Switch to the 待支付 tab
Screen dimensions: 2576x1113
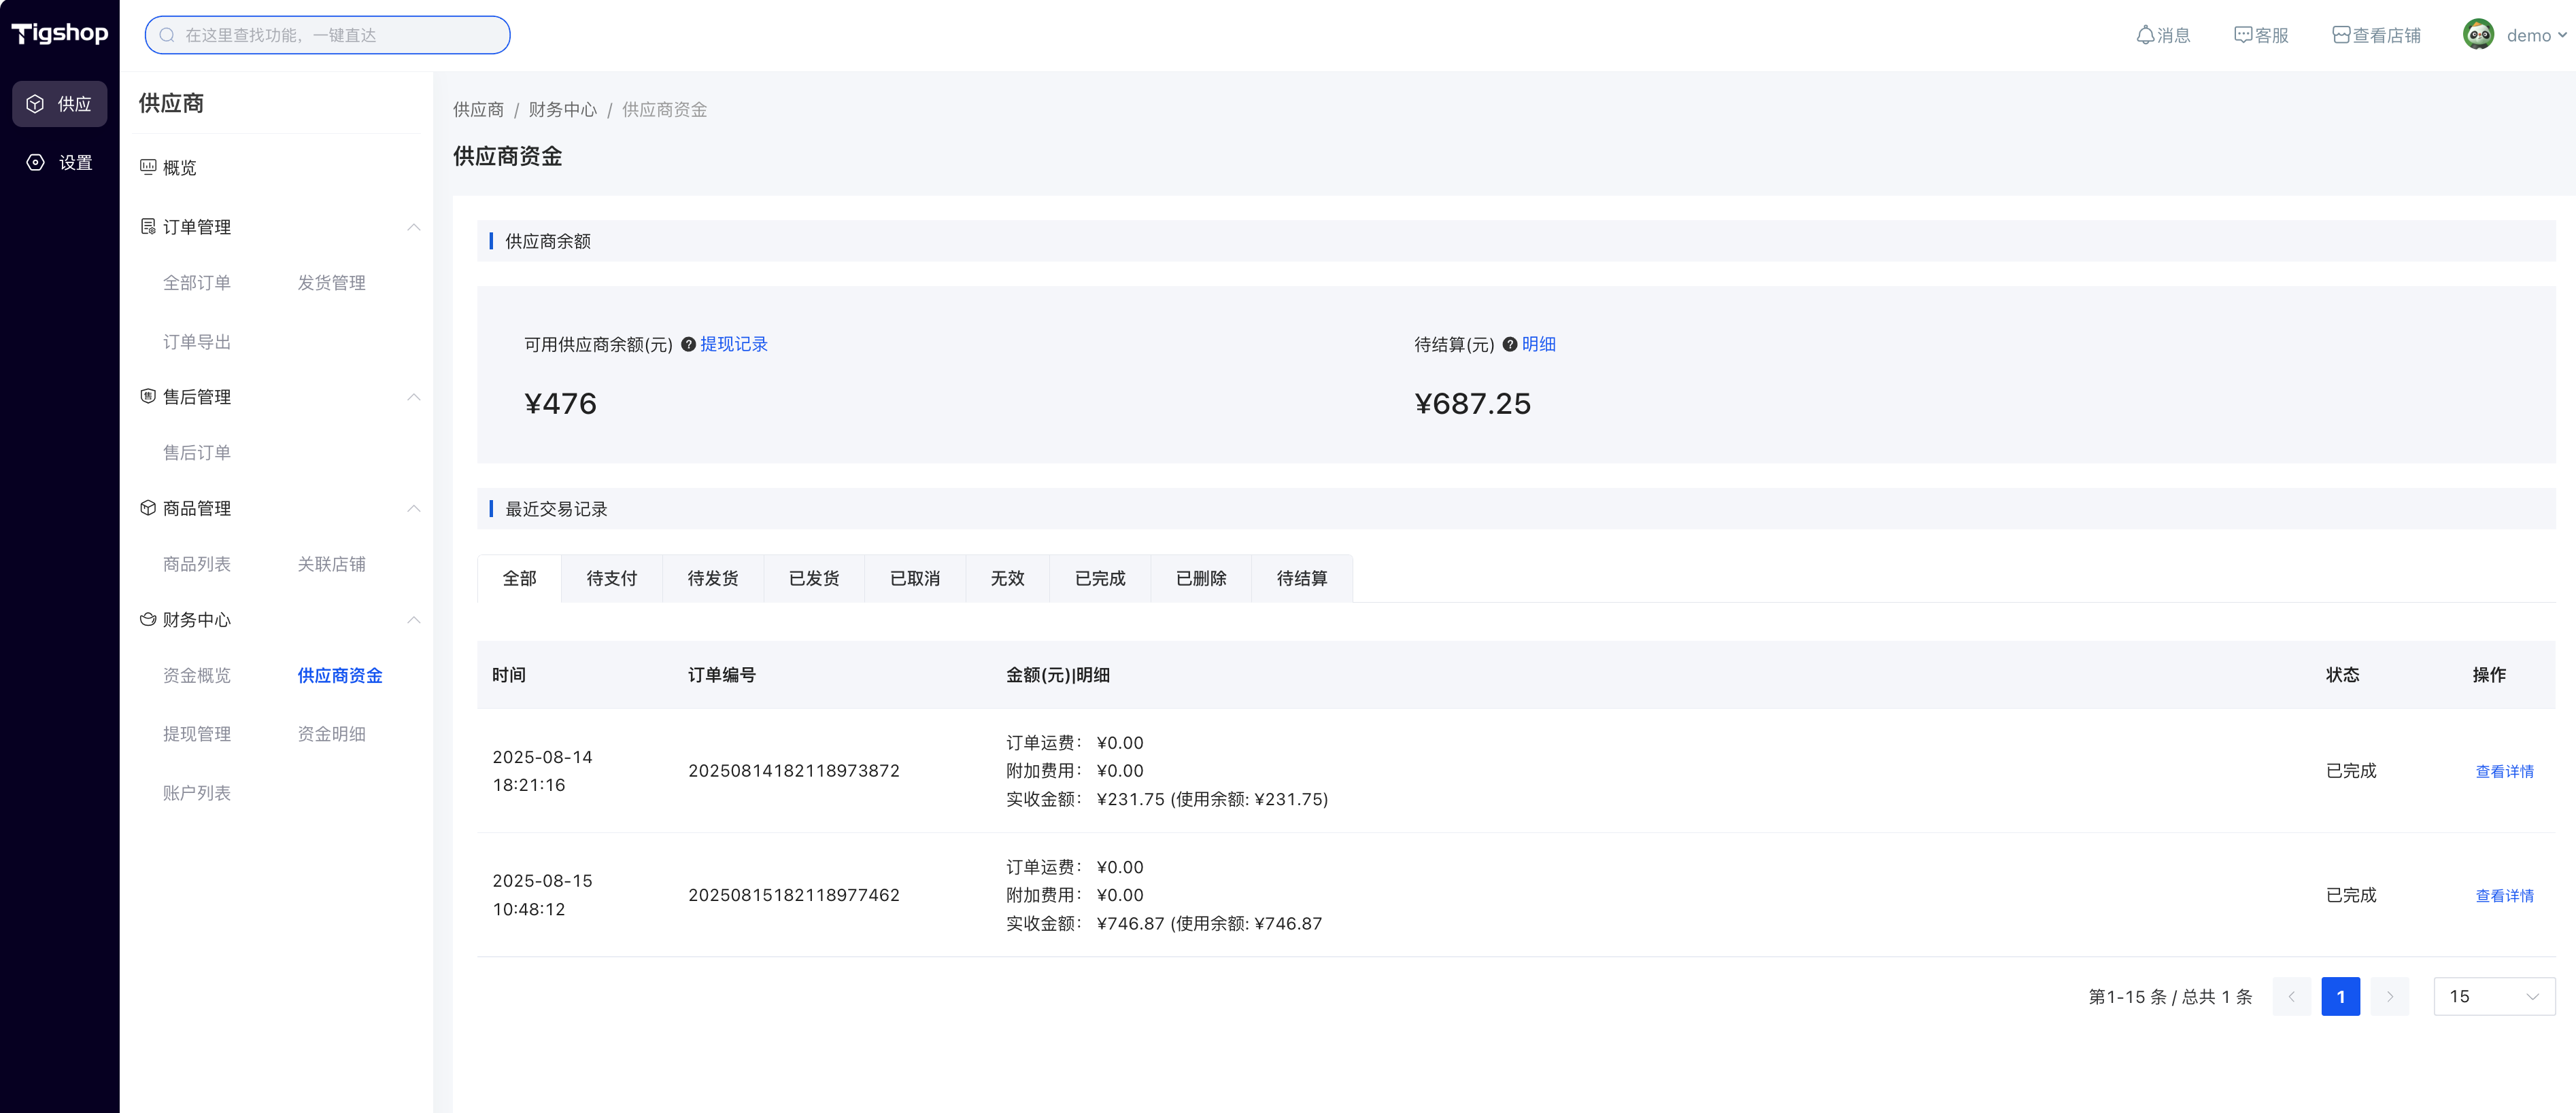coord(612,578)
